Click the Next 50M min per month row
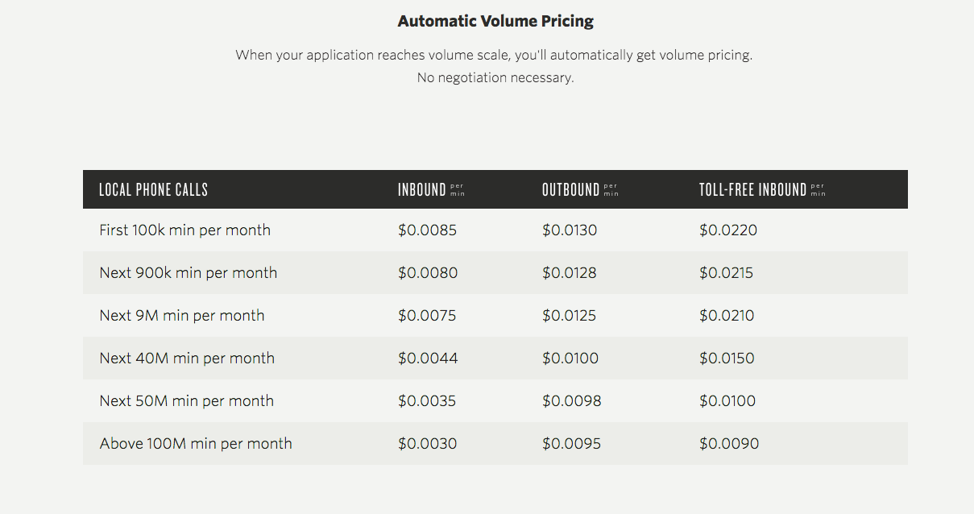Viewport: 974px width, 514px height. tap(495, 401)
